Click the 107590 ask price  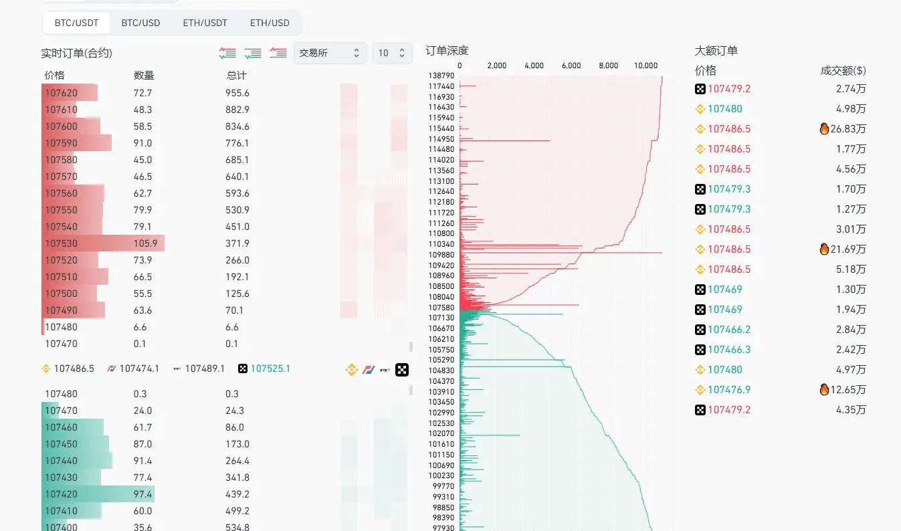coord(61,143)
